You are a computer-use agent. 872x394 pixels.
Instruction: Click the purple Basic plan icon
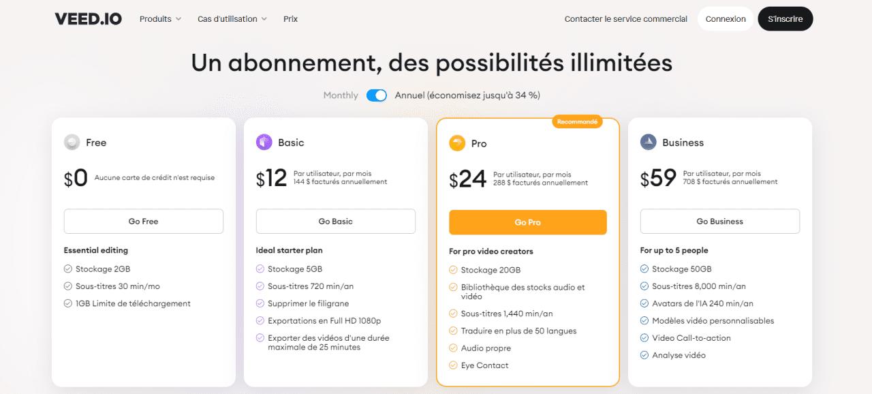(264, 142)
